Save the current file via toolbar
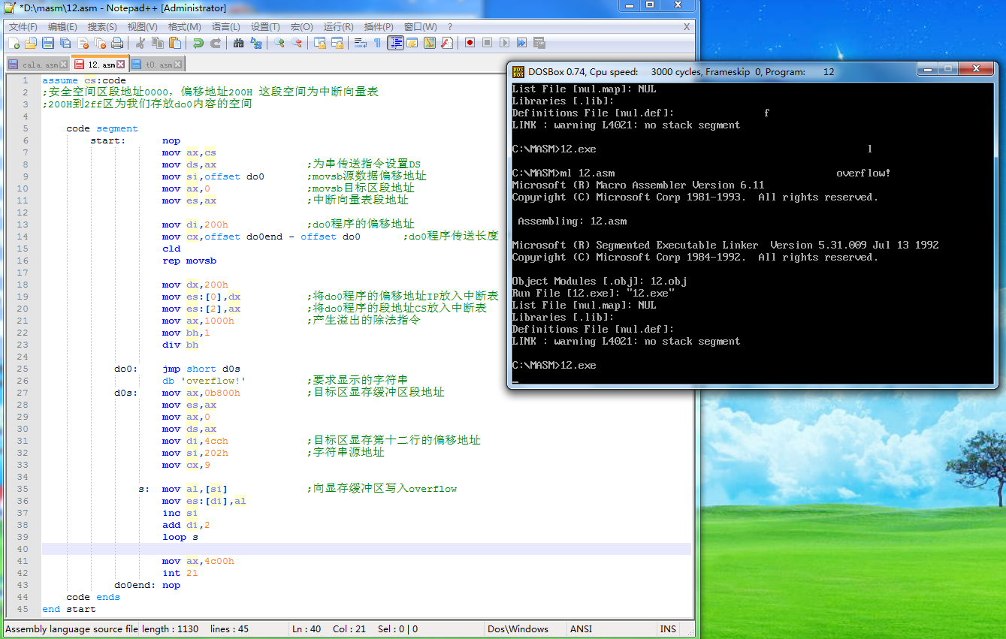Screen dimensions: 1006x639 click(x=48, y=43)
